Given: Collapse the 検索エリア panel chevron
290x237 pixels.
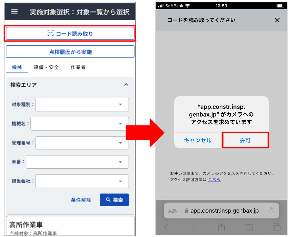Looking at the screenshot, I should point(126,85).
